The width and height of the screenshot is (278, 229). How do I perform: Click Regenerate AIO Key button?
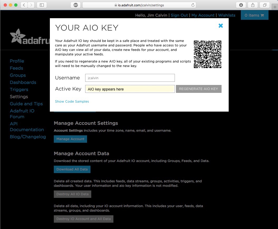(199, 89)
